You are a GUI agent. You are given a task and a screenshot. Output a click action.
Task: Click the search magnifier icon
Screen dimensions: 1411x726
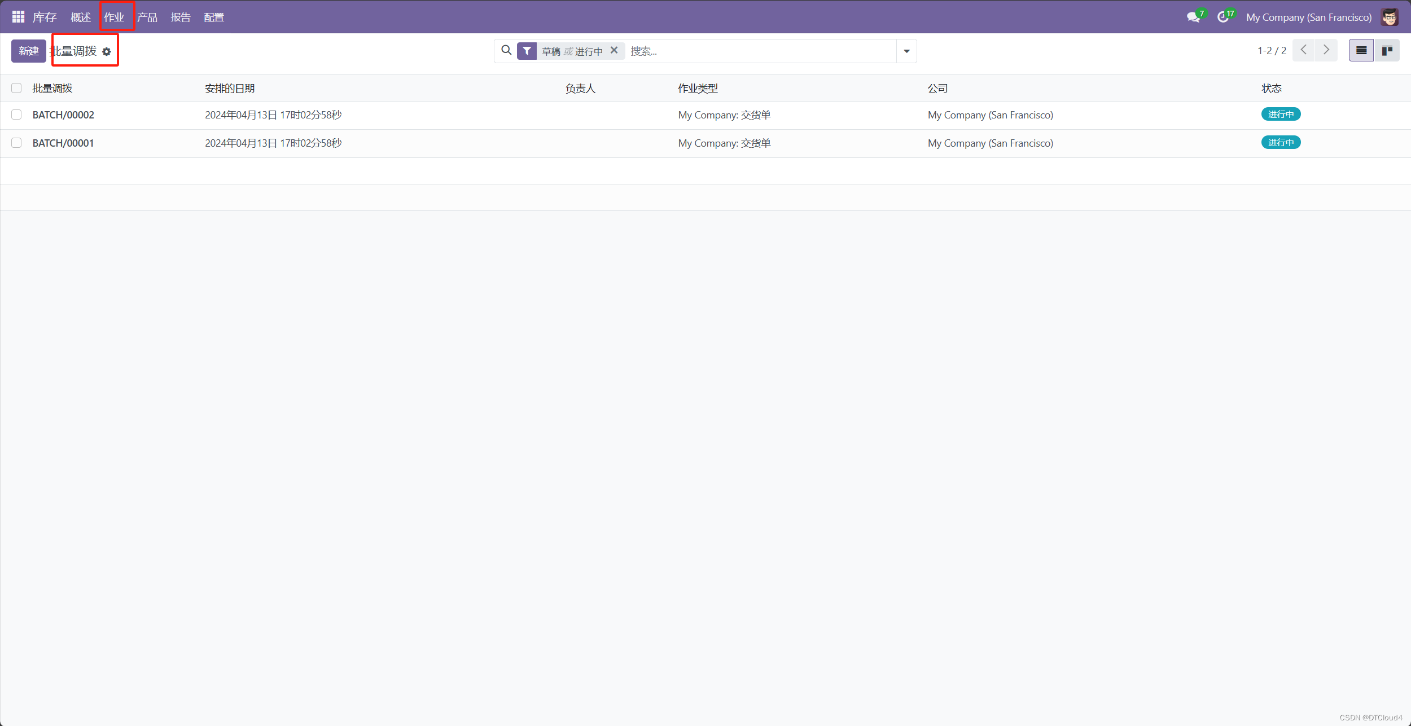(506, 51)
